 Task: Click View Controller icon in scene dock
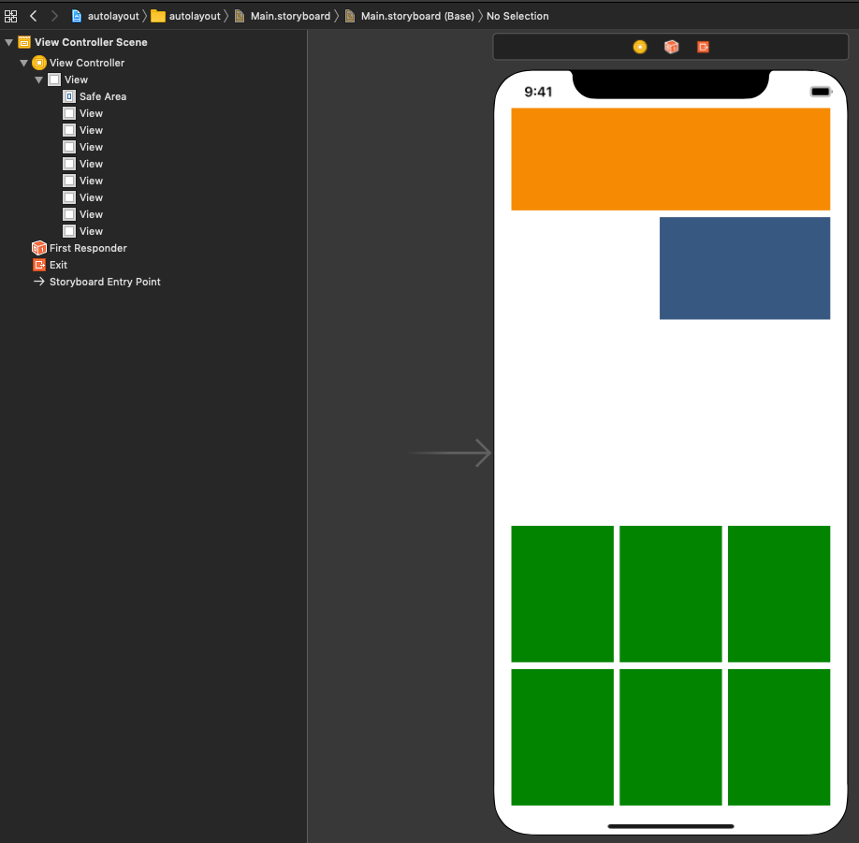click(640, 47)
